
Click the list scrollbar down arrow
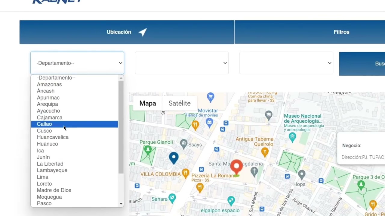click(x=121, y=204)
